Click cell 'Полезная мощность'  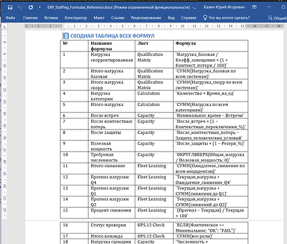pos(111,146)
